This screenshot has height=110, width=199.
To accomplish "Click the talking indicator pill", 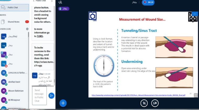I will pos(64,9).
